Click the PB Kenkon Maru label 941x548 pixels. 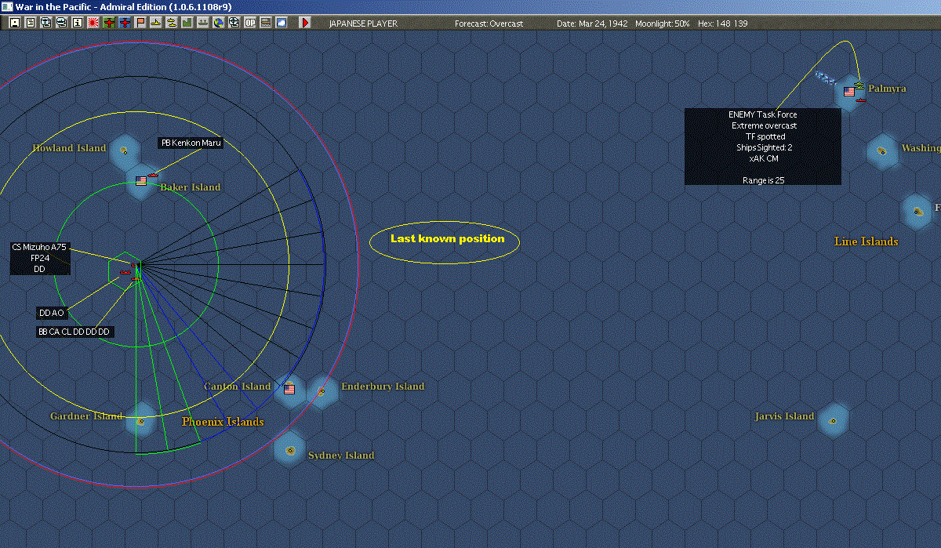(191, 143)
